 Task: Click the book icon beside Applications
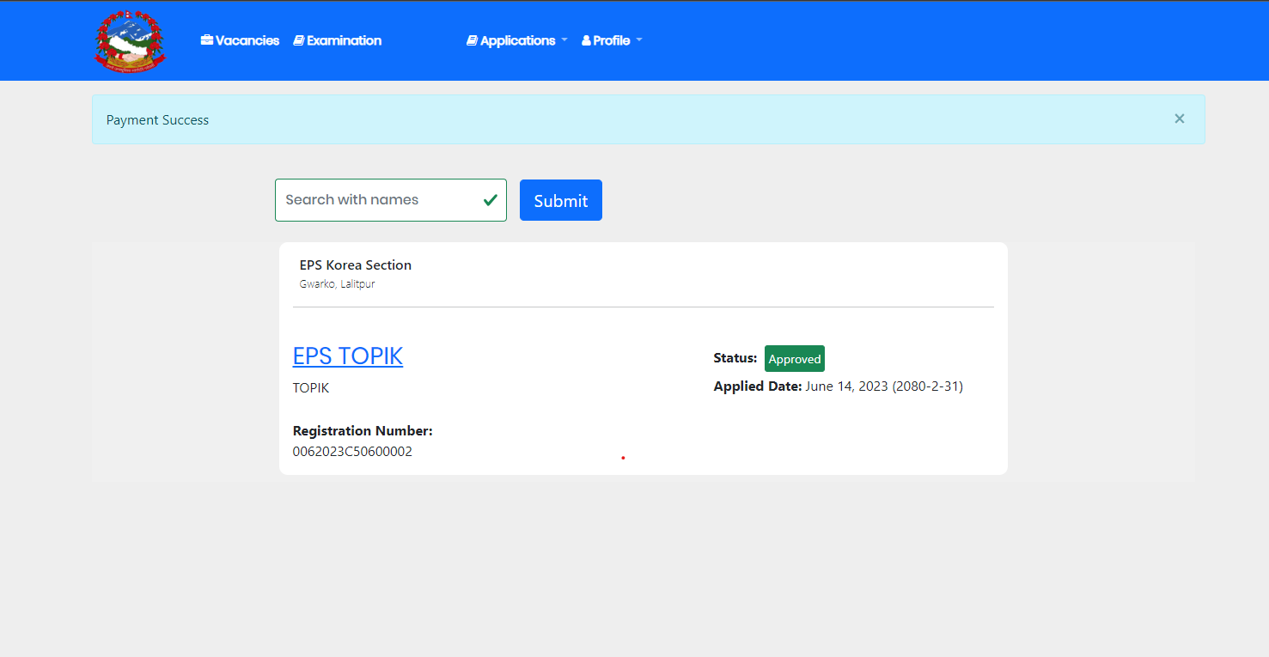point(472,40)
